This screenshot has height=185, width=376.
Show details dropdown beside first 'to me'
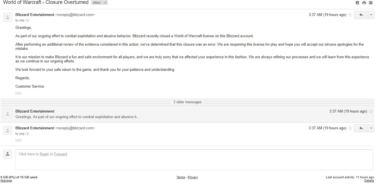click(x=27, y=20)
